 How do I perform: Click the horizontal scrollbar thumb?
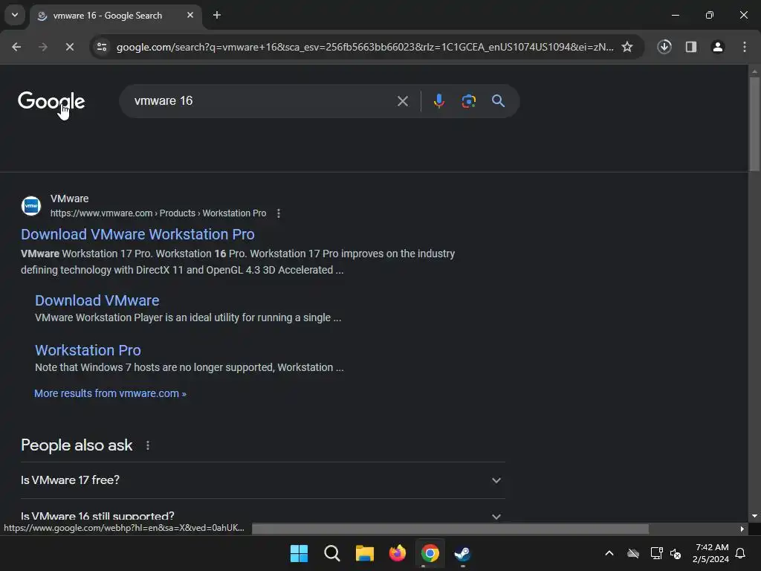click(x=450, y=529)
